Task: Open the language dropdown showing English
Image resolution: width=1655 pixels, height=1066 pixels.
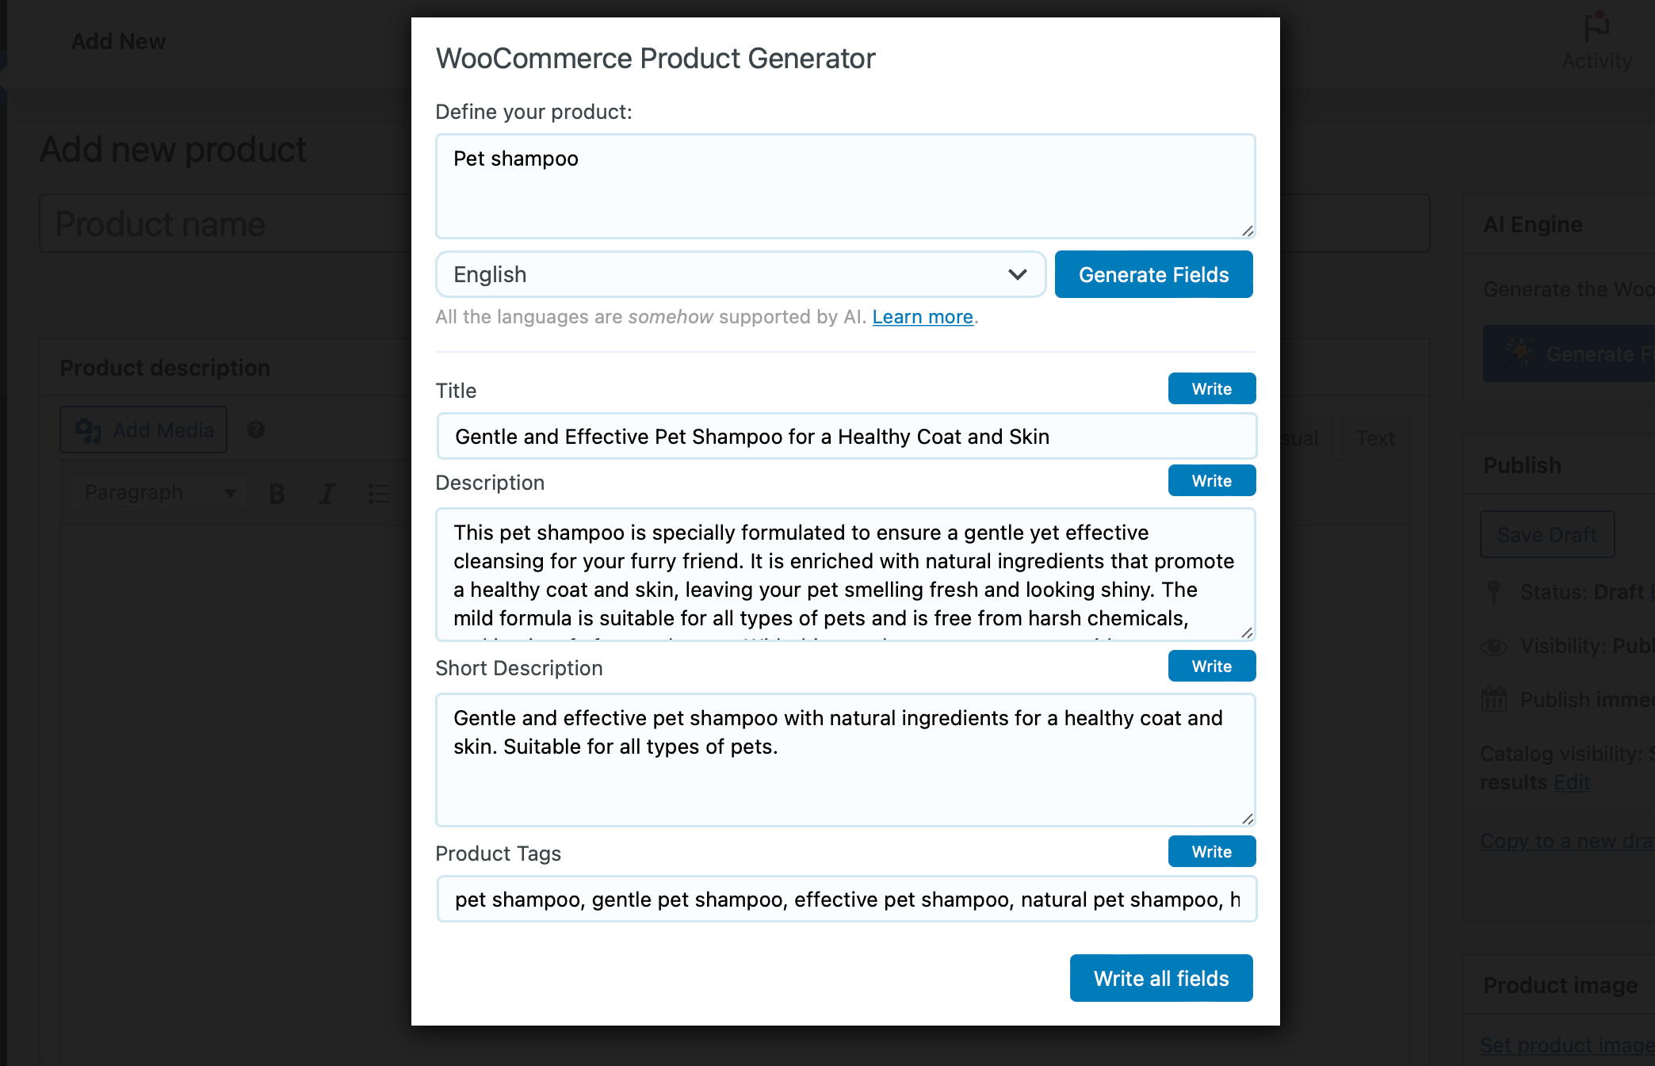Action: (x=740, y=274)
